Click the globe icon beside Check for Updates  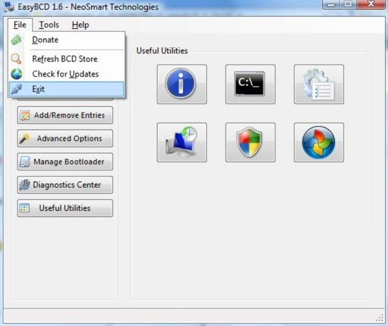(17, 74)
